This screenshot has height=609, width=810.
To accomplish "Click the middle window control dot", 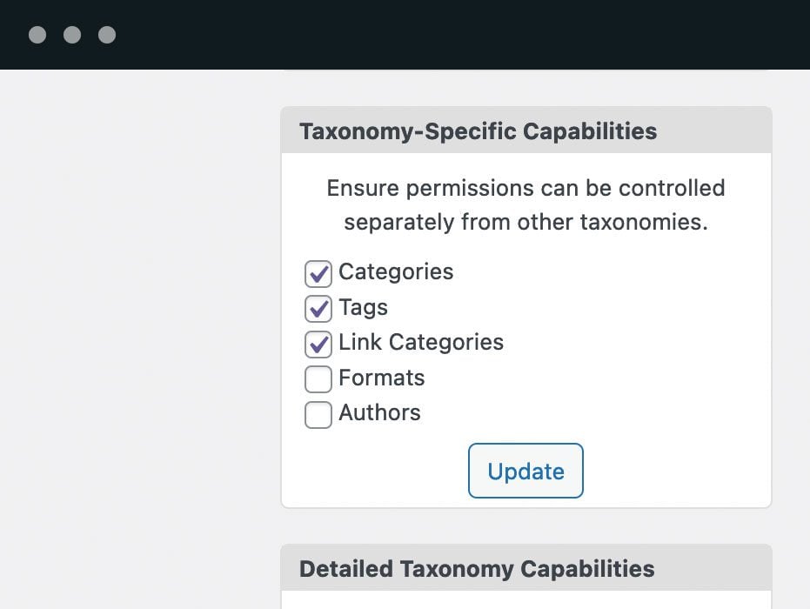I will 72,35.
